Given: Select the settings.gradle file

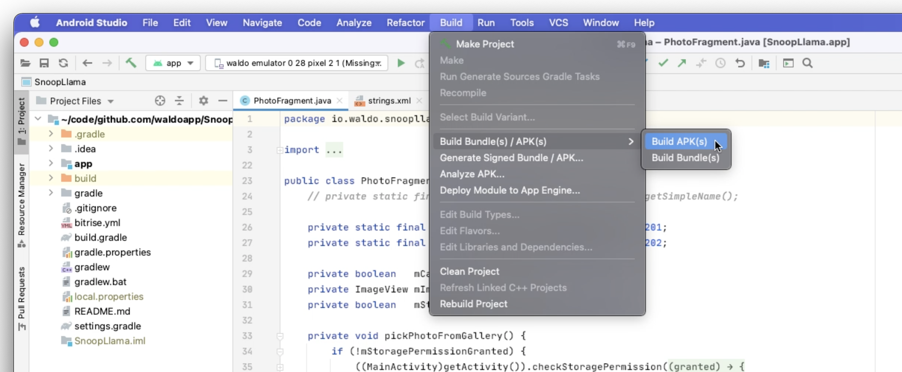Looking at the screenshot, I should pyautogui.click(x=108, y=326).
